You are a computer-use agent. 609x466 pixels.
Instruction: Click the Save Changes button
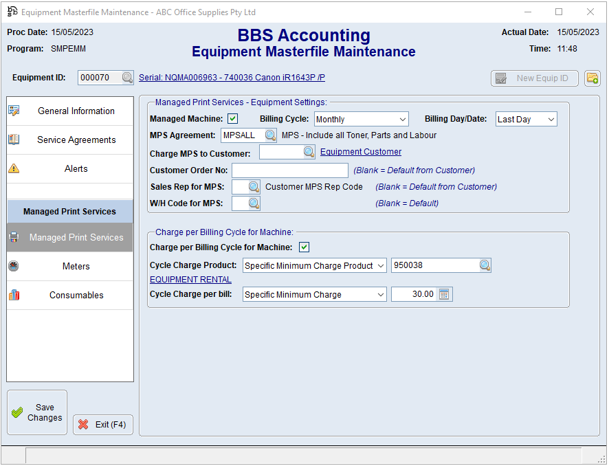37,412
